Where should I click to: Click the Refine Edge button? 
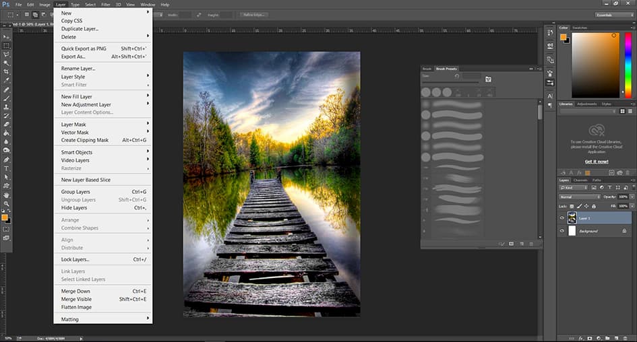pyautogui.click(x=253, y=14)
